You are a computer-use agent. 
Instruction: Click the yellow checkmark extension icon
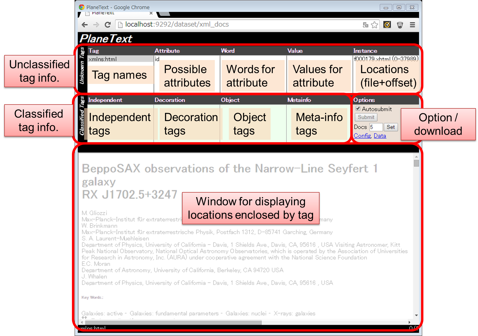click(x=387, y=24)
